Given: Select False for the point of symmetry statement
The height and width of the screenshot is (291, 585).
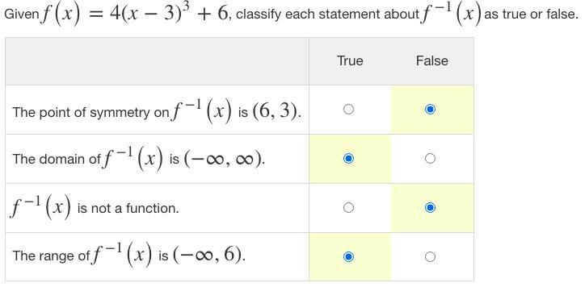Looking at the screenshot, I should pyautogui.click(x=430, y=110).
